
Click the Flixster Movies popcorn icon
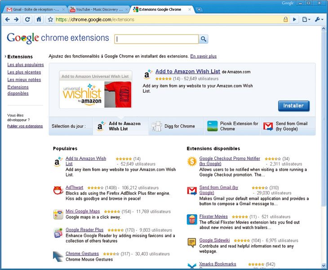tap(192, 219)
